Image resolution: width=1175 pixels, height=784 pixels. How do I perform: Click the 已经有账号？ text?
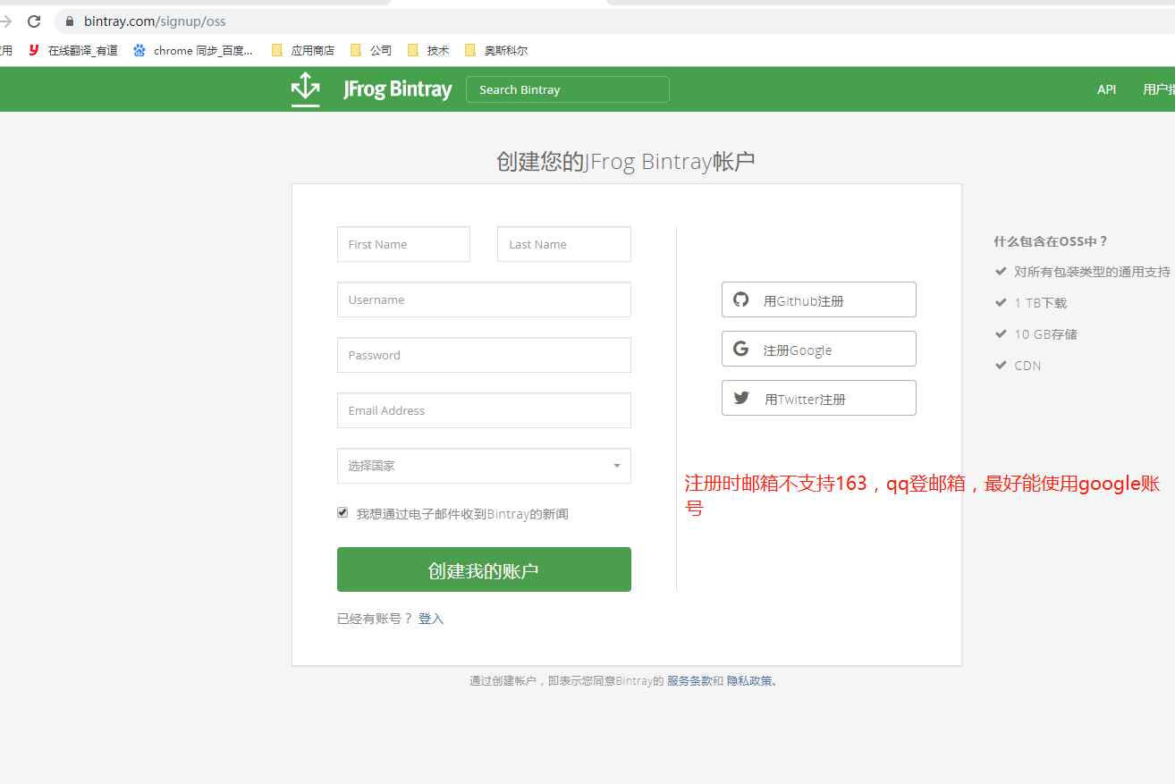pos(375,619)
